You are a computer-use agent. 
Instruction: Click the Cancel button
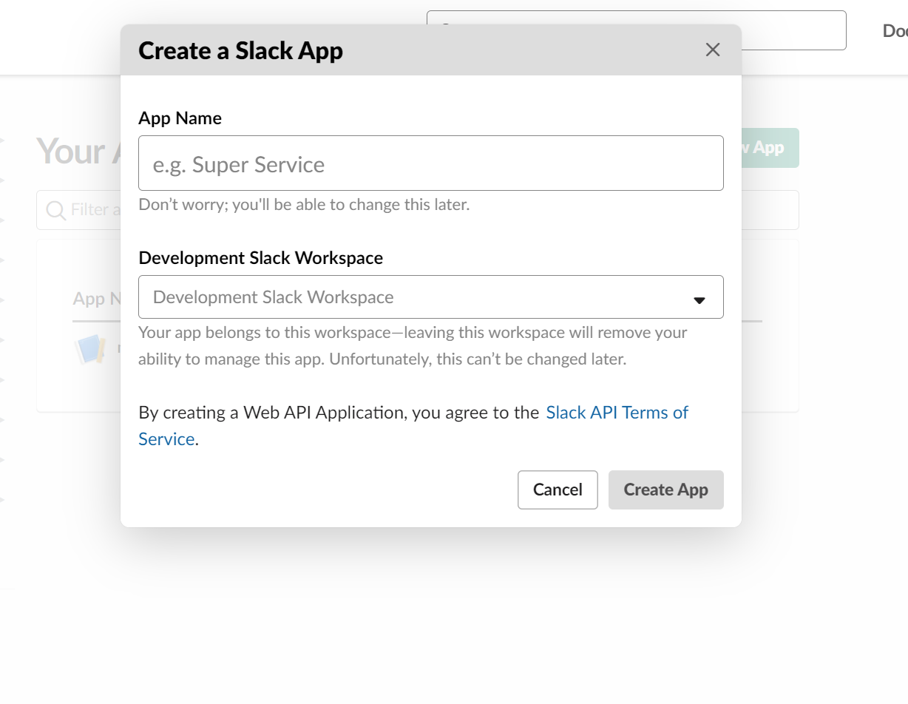[558, 490]
